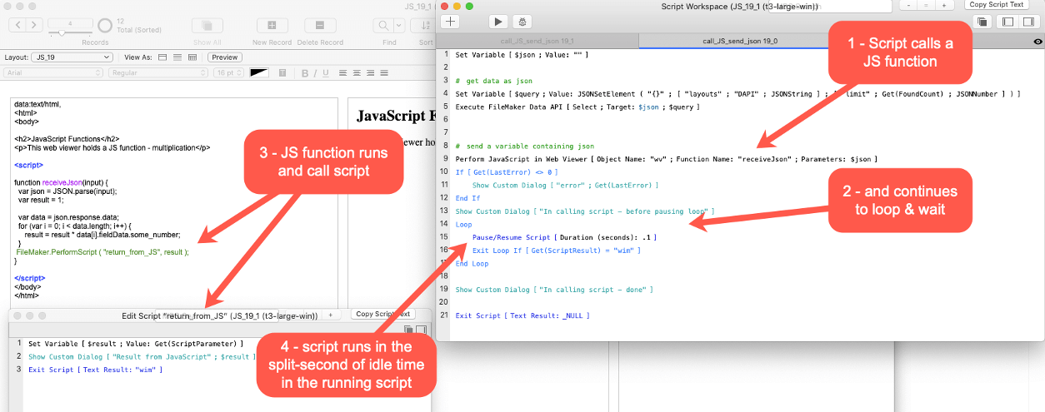Click the Preview button
The image size is (1045, 412).
coord(224,57)
